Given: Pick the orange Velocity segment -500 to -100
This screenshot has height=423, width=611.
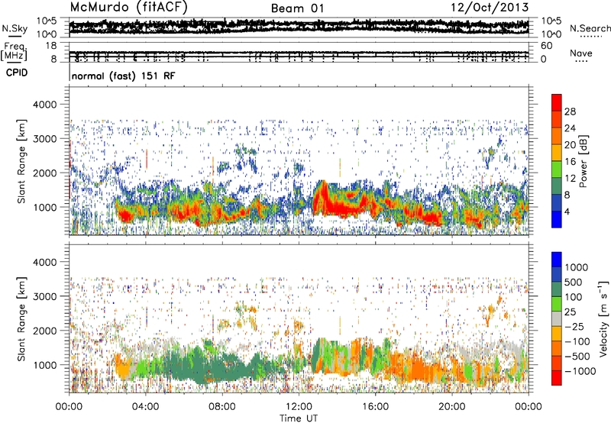Looking at the screenshot, I should point(557,348).
